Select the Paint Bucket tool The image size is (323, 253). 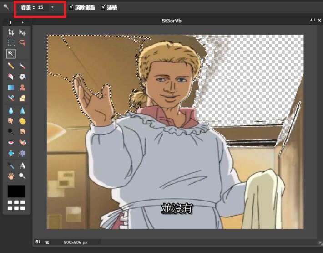(22, 77)
